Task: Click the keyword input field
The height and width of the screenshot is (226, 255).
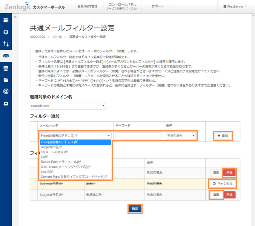Action: 138,136
